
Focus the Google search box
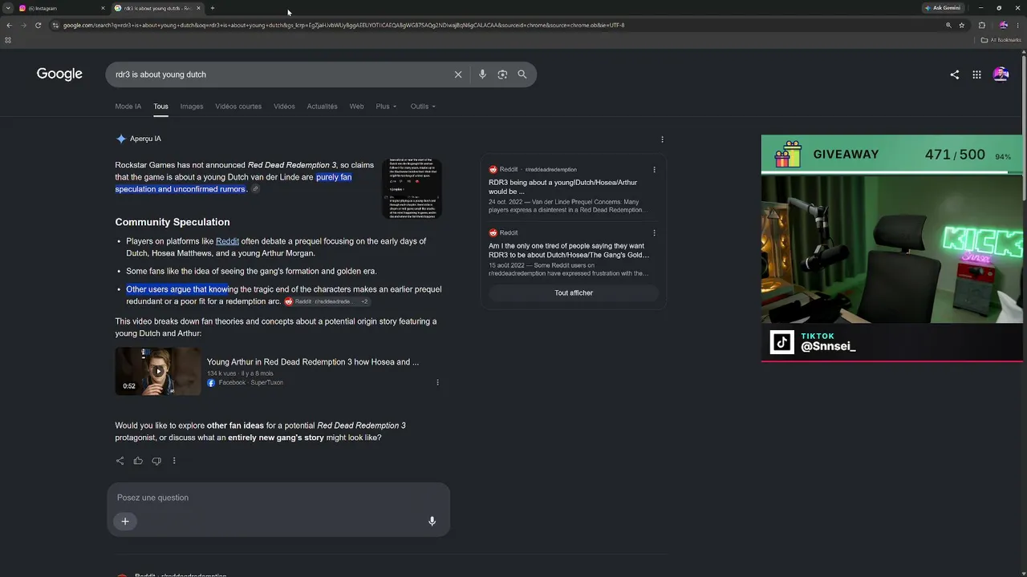coord(281,75)
